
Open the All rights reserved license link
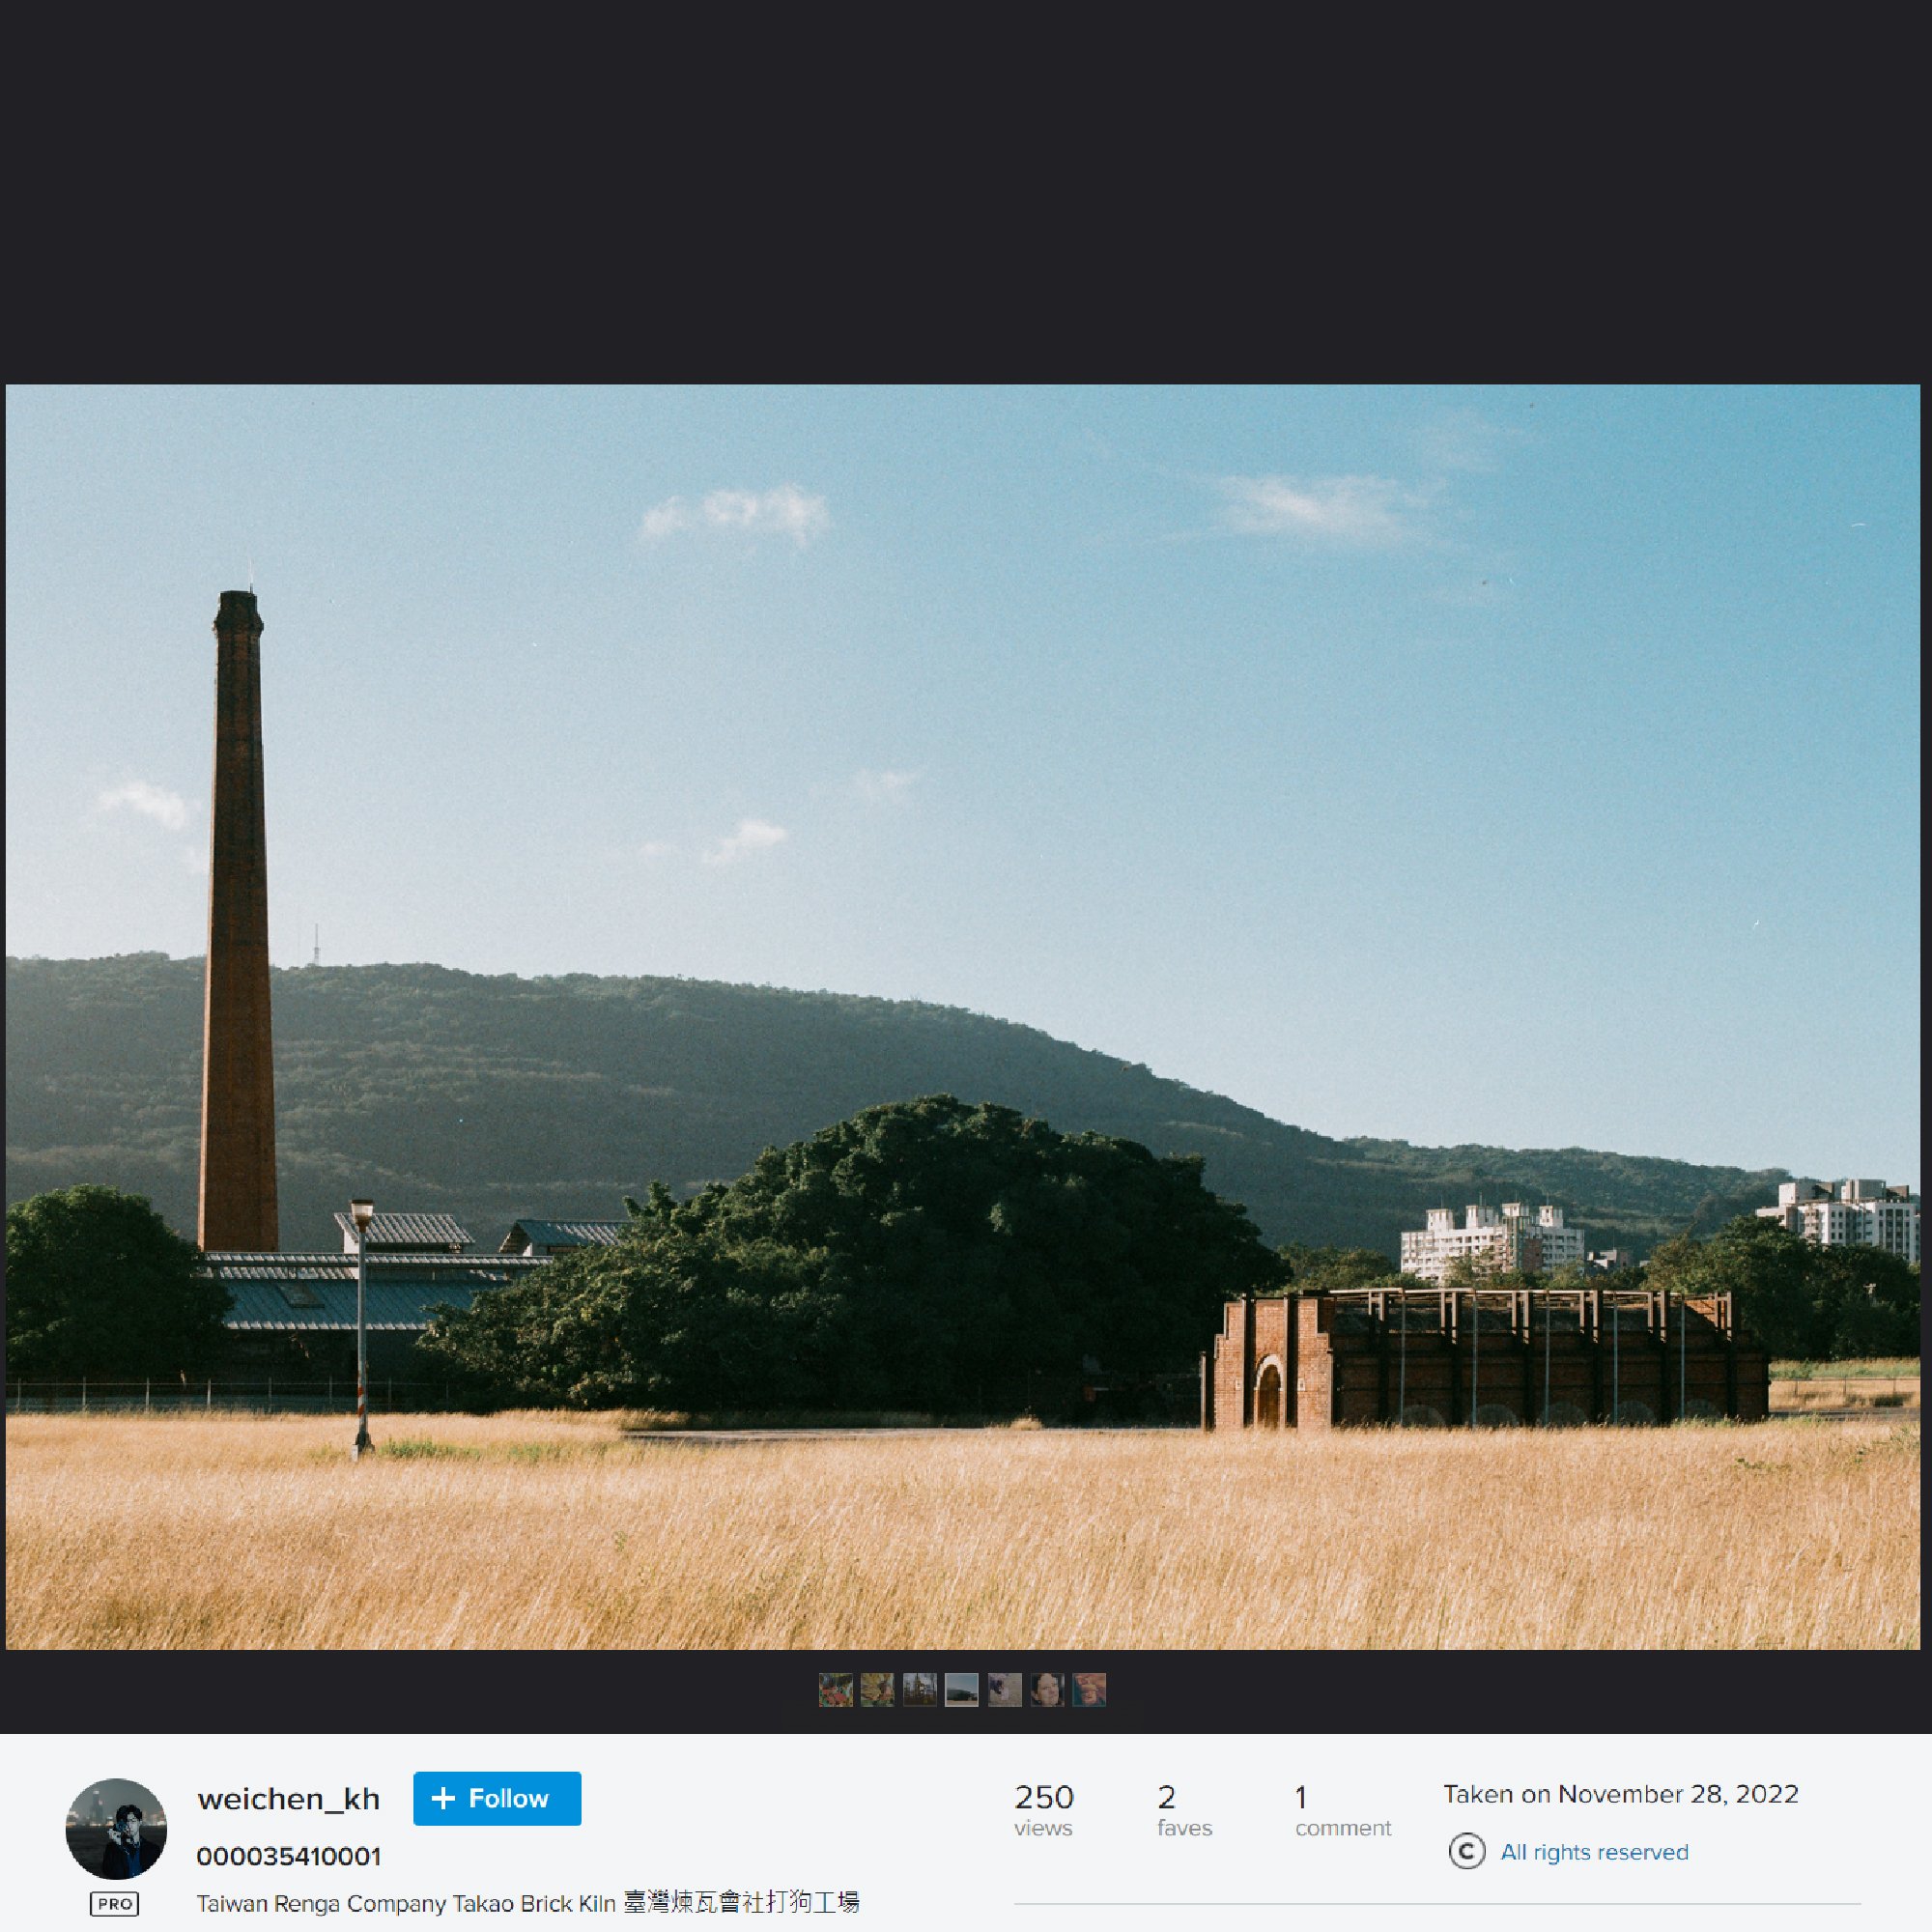pos(1594,1852)
